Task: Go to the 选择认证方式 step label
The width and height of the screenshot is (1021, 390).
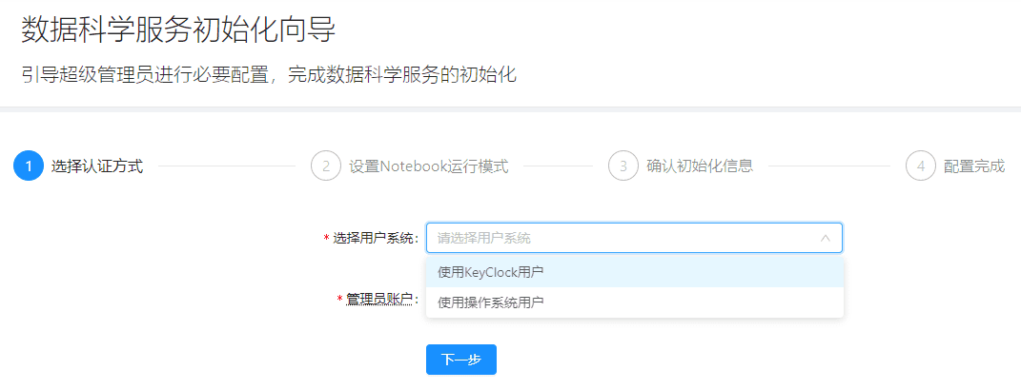Action: pos(97,166)
